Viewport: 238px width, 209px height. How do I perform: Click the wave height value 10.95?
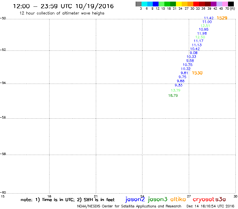coord(204,30)
